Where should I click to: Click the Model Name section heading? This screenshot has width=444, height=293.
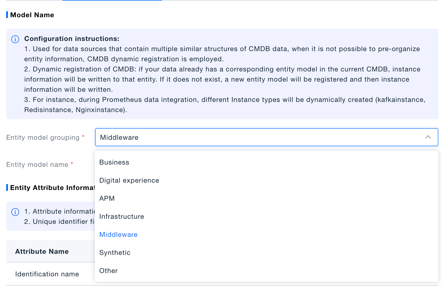[32, 15]
